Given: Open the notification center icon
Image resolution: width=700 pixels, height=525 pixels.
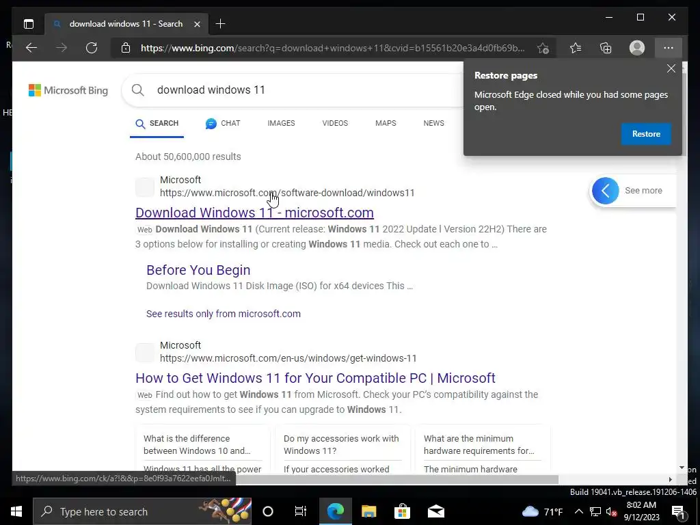Looking at the screenshot, I should click(x=679, y=511).
